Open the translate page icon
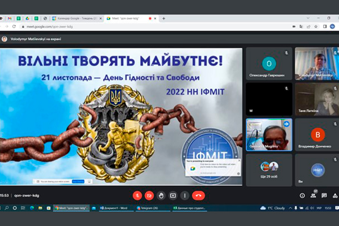 pos(301,27)
